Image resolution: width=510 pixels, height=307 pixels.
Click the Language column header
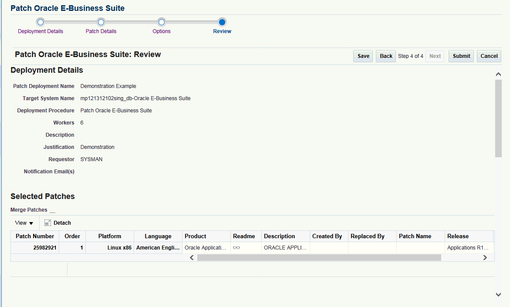point(158,236)
